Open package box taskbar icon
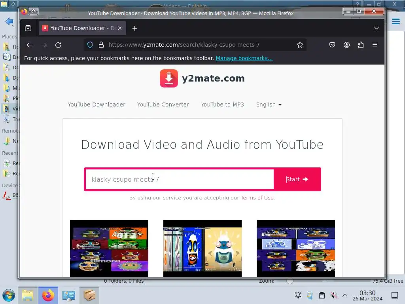 [x=89, y=295]
